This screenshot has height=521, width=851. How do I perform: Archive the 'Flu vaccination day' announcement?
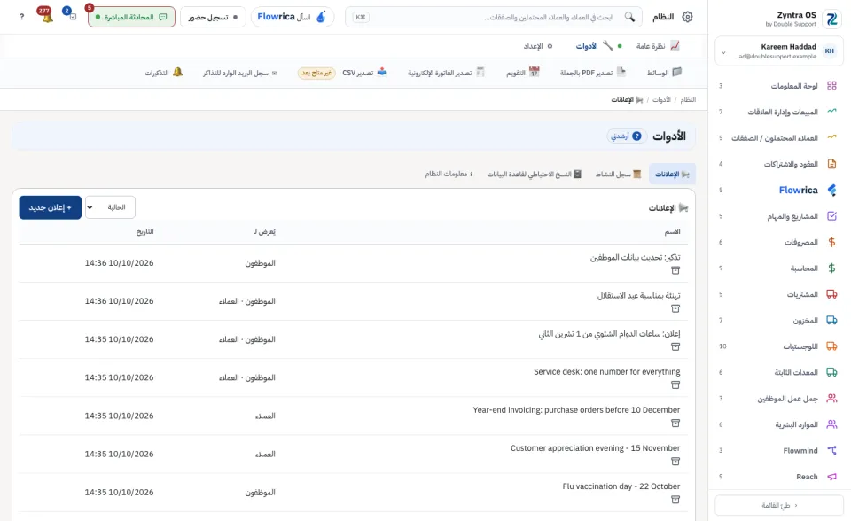[675, 500]
